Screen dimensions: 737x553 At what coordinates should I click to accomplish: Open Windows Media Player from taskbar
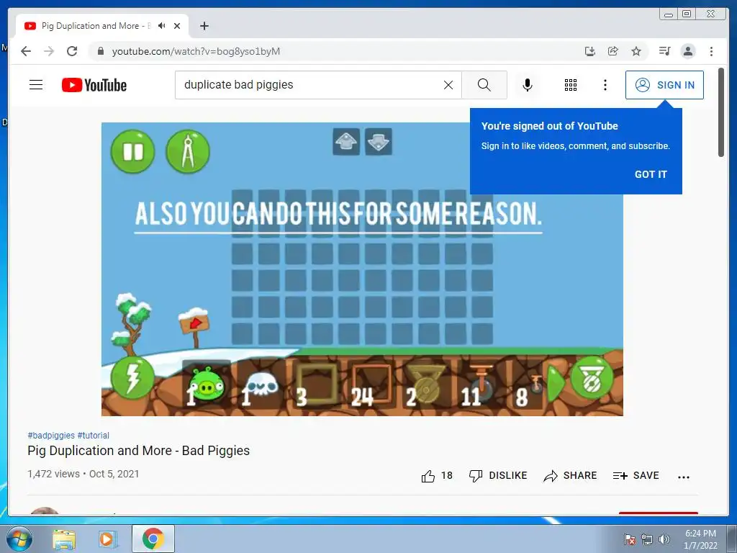[x=107, y=539]
